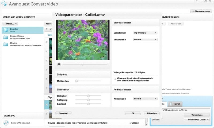This screenshot has height=128, width=214.
Task: Click the video preview image
Action: (83, 40)
